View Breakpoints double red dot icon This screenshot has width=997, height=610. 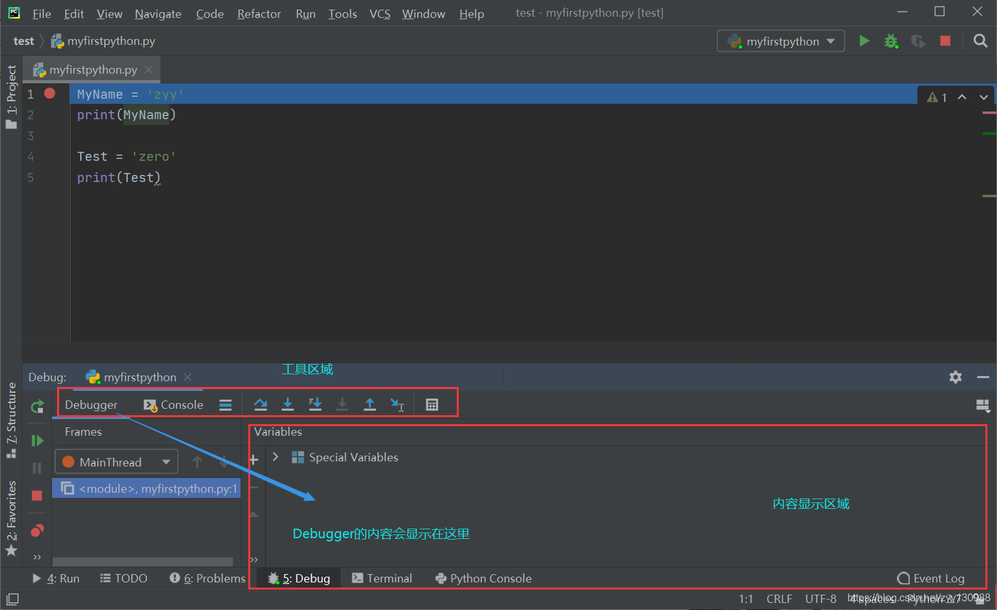[x=37, y=531]
